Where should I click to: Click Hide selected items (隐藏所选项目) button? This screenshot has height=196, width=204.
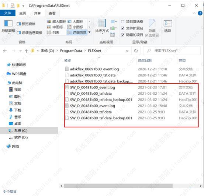click(152, 28)
